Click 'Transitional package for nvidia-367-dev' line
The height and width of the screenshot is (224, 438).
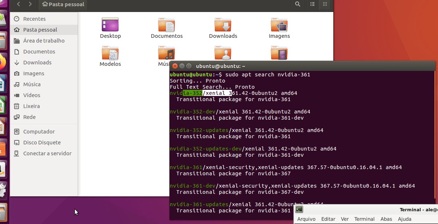pyautogui.click(x=240, y=192)
